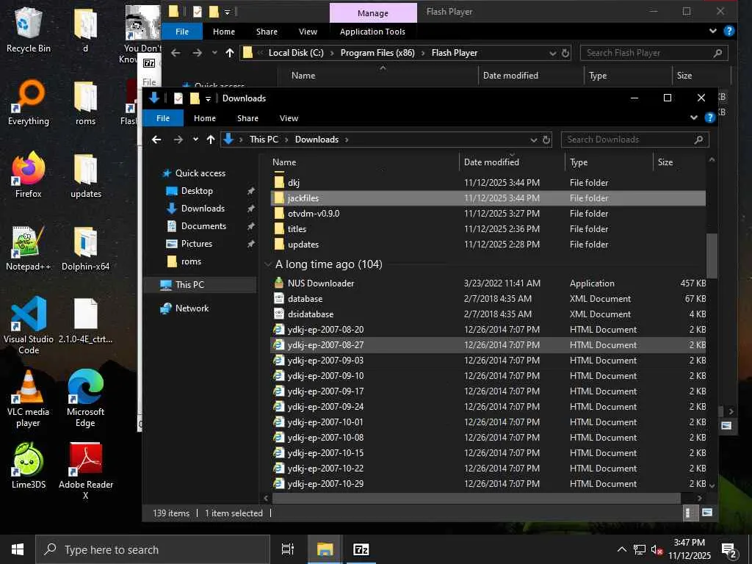The image size is (752, 564).
Task: Select Desktop in Quick access pane
Action: (x=197, y=191)
